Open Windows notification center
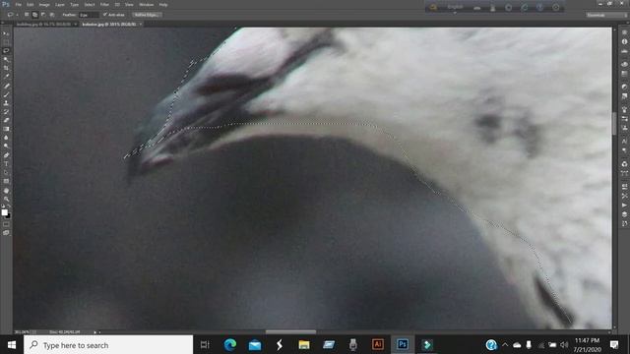 coord(614,345)
